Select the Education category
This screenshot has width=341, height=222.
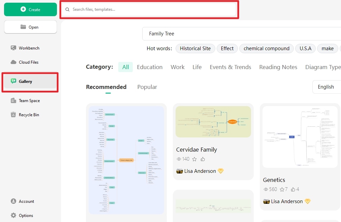(150, 67)
